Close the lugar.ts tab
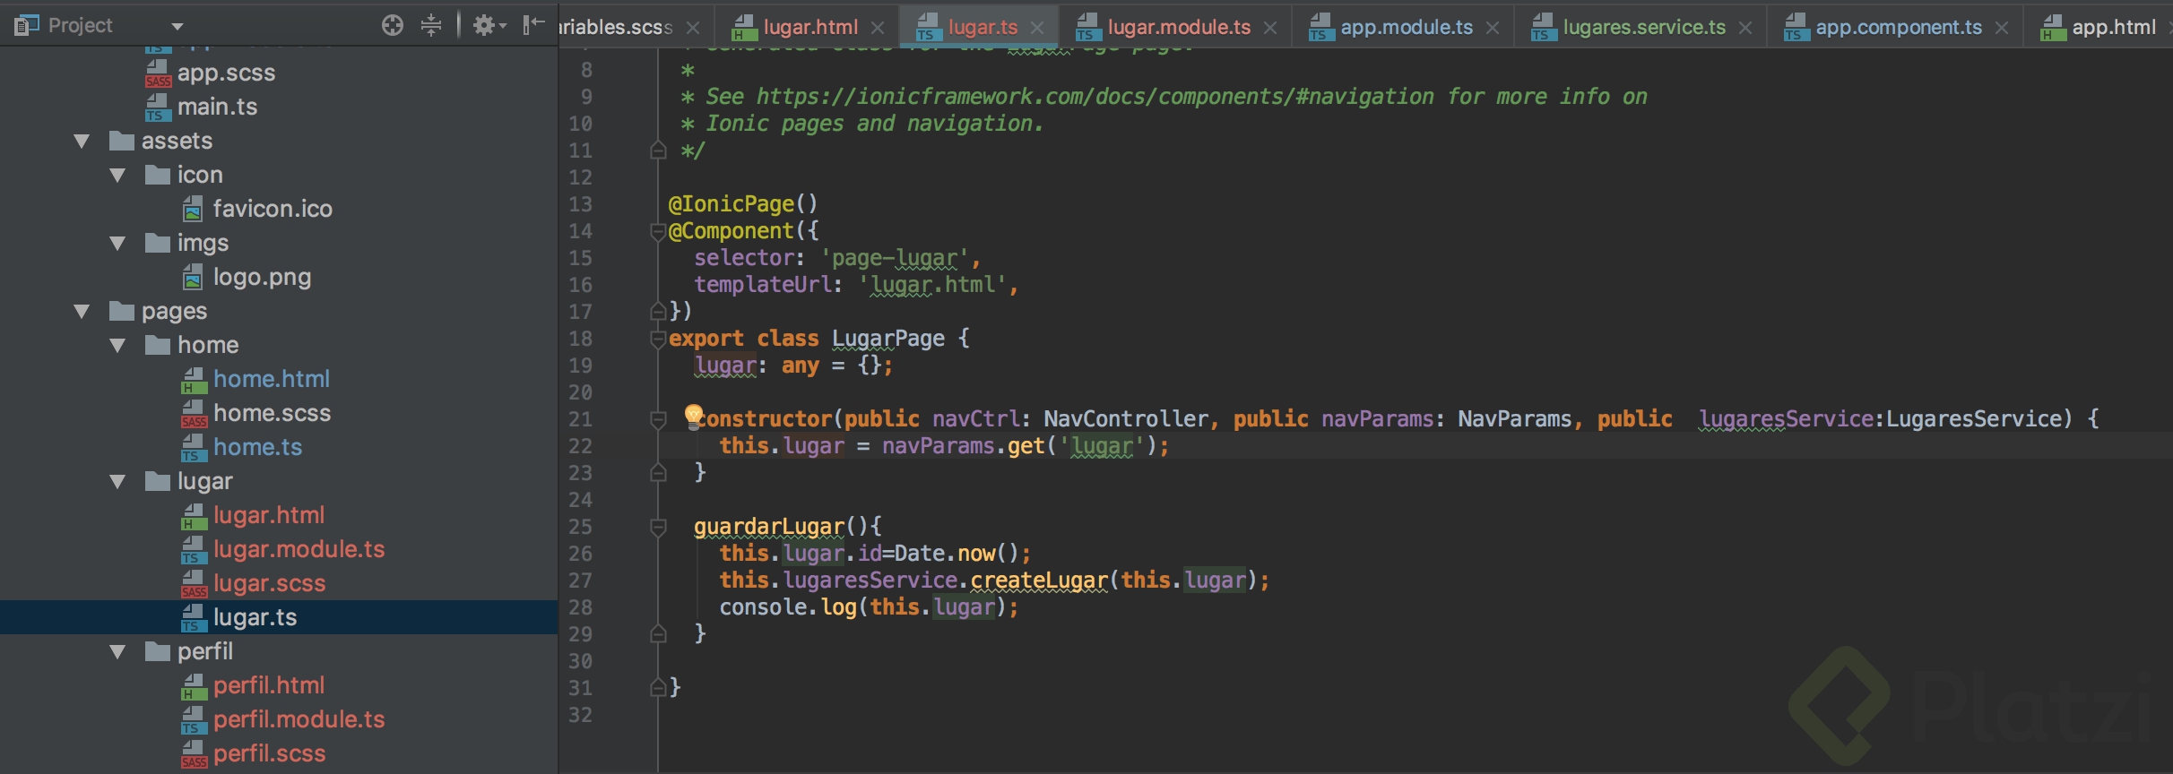 (x=1037, y=28)
